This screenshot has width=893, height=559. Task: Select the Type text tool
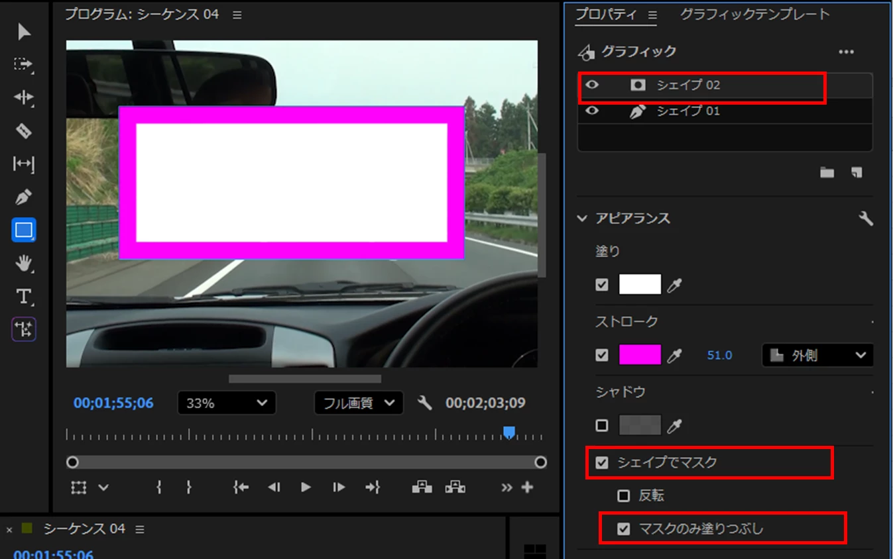(24, 296)
